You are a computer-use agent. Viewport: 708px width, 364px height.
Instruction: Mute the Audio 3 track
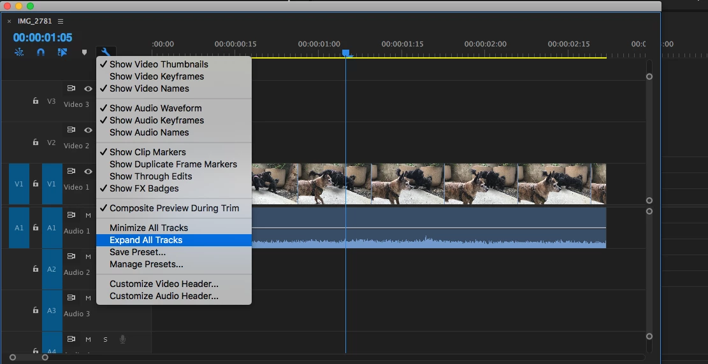tap(88, 298)
